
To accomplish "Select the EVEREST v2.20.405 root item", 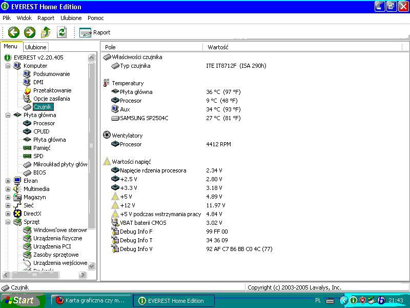I will point(38,57).
